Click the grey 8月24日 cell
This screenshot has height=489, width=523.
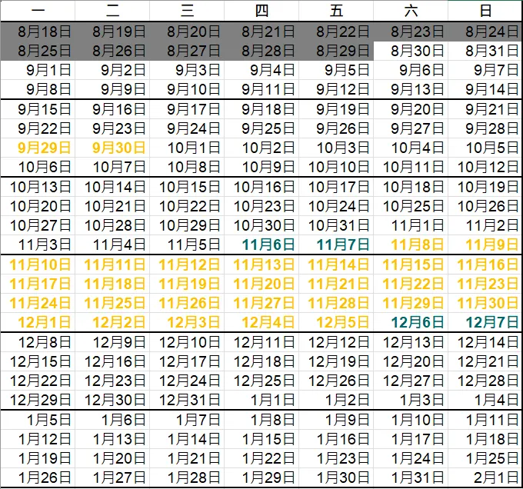[485, 32]
